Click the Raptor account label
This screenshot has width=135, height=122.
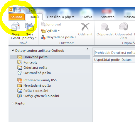20,103
